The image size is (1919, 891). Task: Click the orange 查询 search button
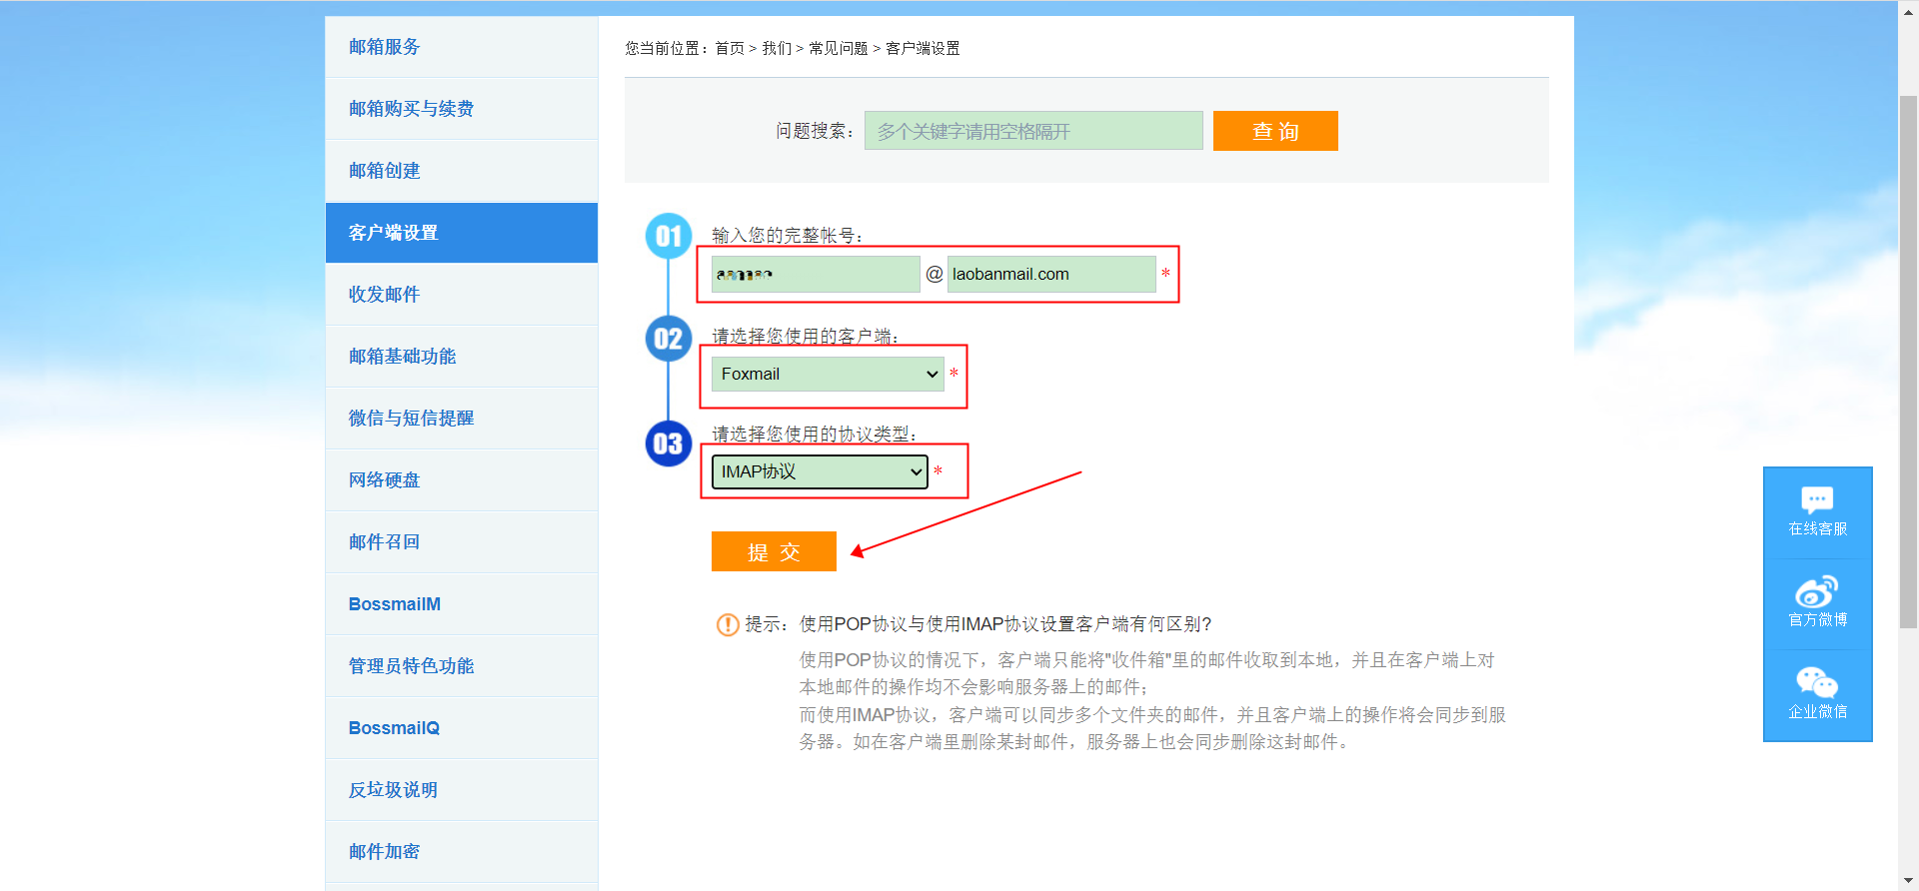click(x=1275, y=131)
